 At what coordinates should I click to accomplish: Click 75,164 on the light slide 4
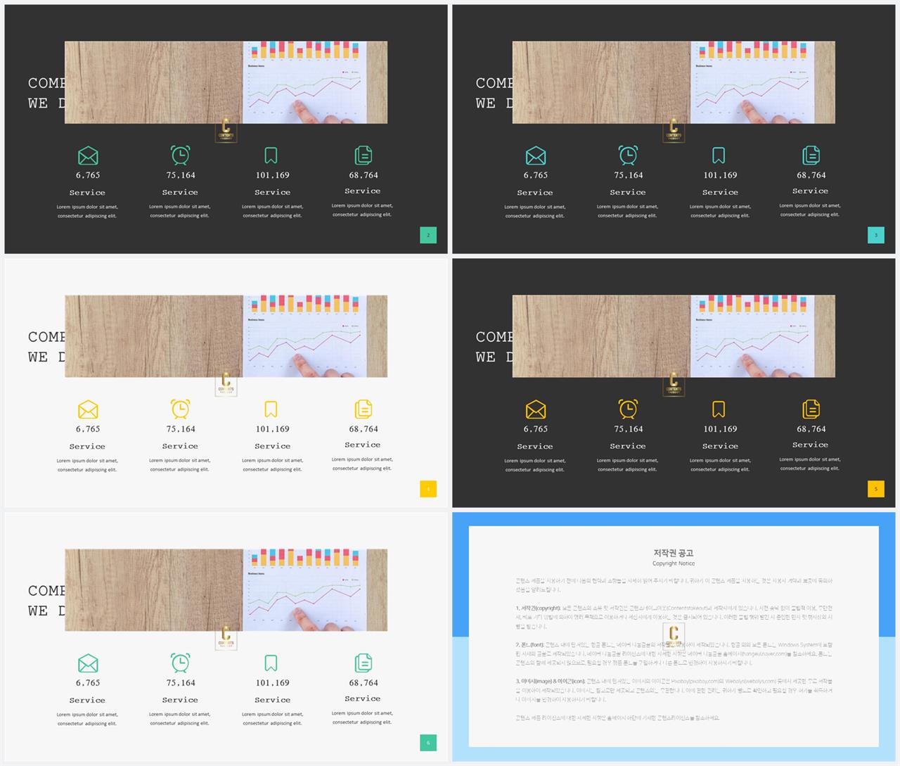pos(181,429)
